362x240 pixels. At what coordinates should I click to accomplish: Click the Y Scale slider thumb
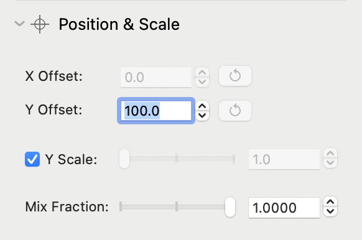(x=124, y=159)
